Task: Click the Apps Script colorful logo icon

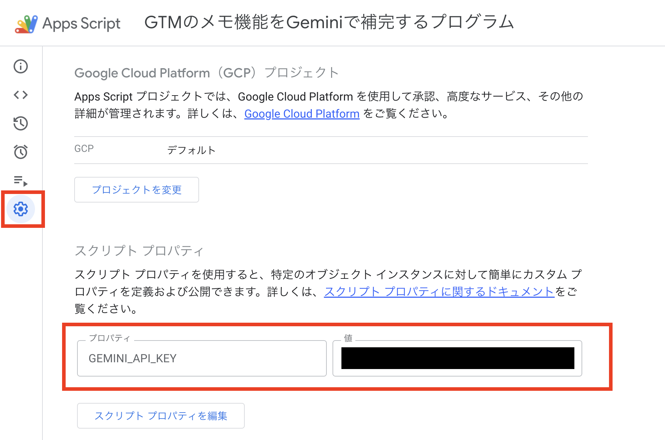Action: (26, 24)
